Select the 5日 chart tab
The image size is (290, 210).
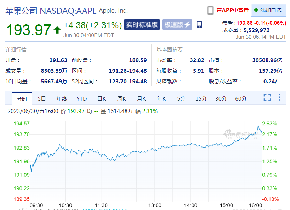pyautogui.click(x=42, y=98)
